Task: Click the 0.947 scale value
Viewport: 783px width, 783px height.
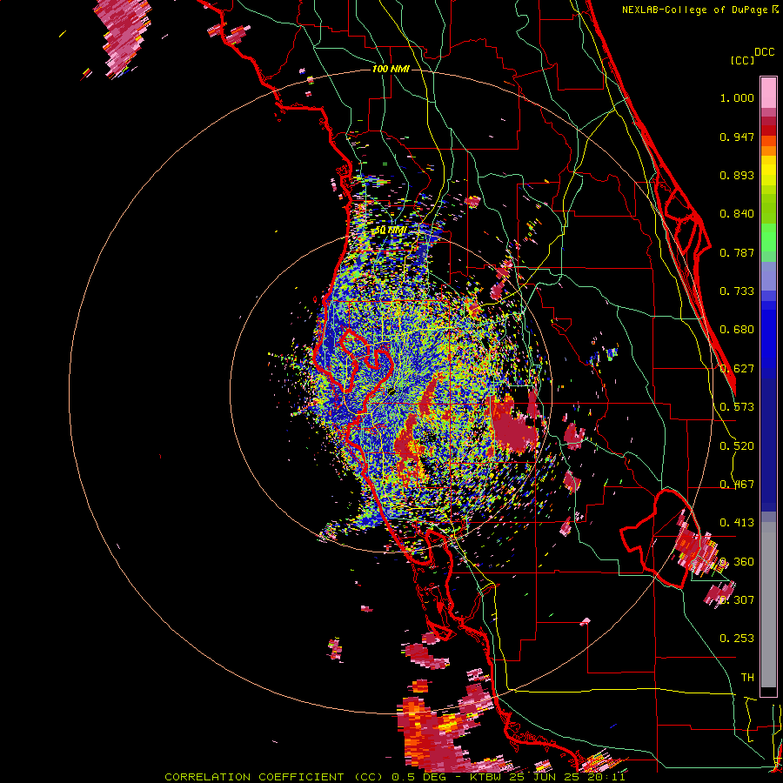Action: 737,137
